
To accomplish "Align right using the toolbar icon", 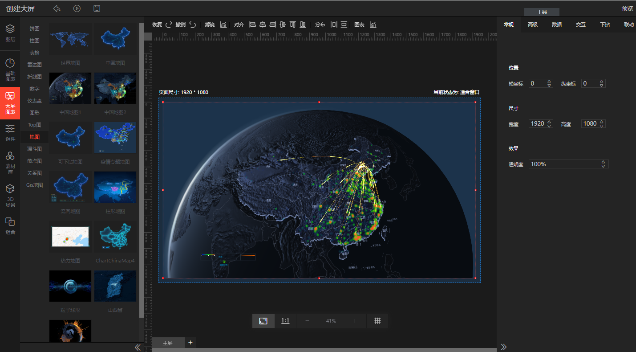I will [273, 25].
